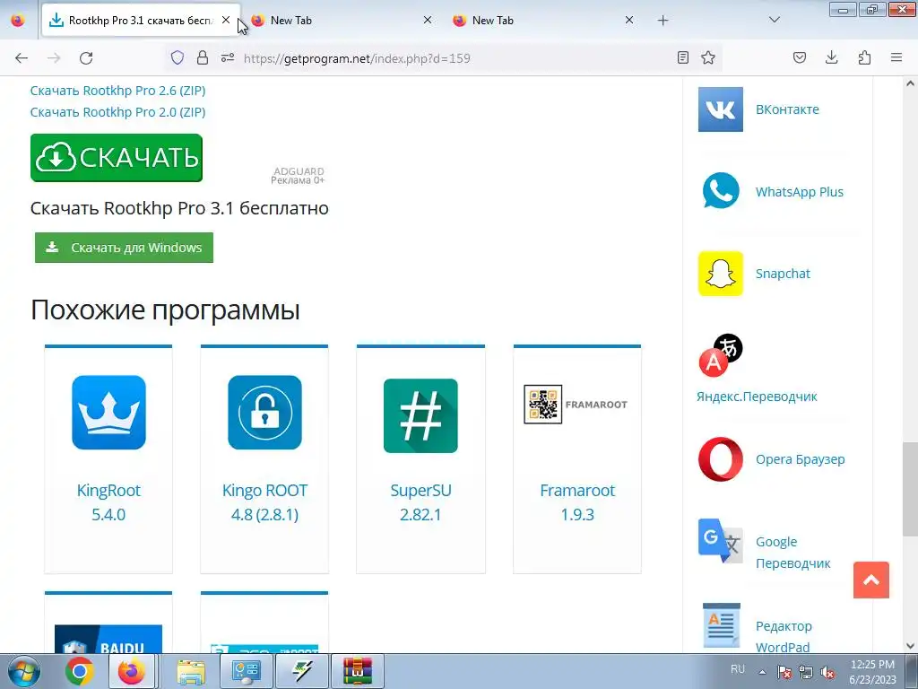This screenshot has height=689, width=918.
Task: Open Framaroot 1.9.3 link
Action: (577, 502)
